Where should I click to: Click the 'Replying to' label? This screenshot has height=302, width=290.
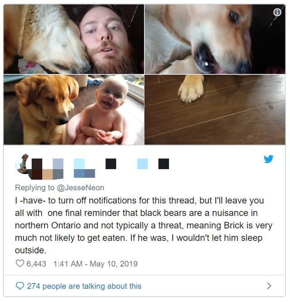(x=34, y=188)
